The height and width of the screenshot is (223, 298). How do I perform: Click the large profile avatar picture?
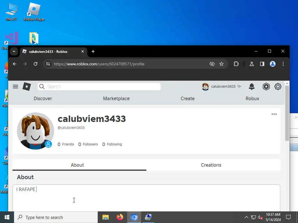pyautogui.click(x=35, y=131)
